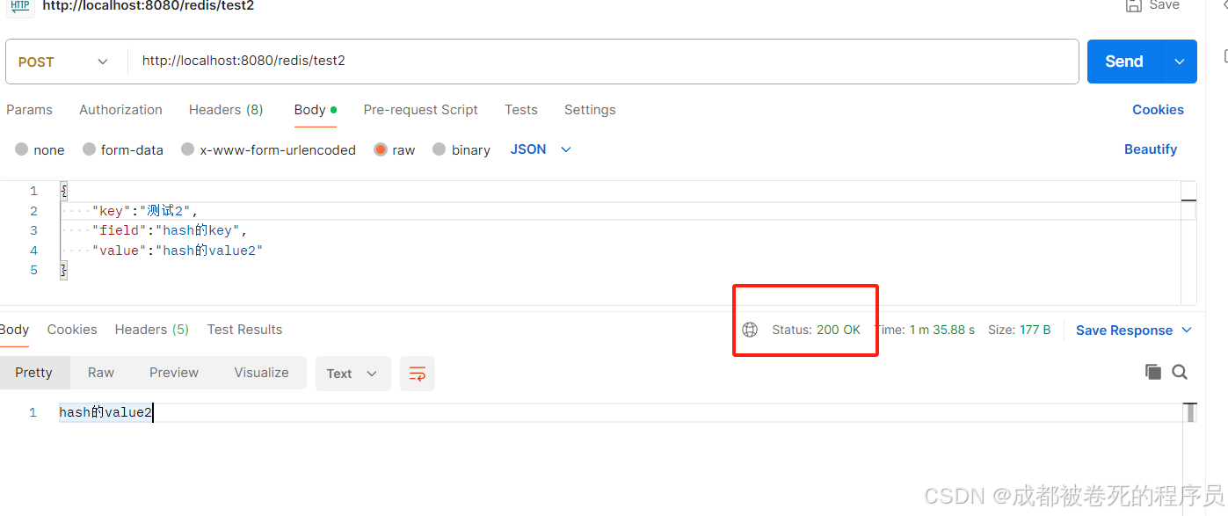Click the Beautify link
Viewport: 1228px width, 516px height.
click(1151, 149)
